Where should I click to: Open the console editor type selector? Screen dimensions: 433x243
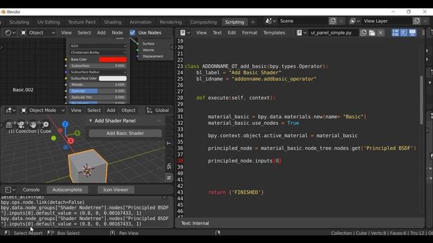[10, 190]
